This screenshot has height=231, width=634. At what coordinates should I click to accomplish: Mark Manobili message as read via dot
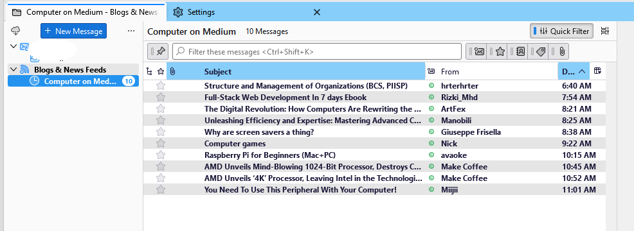431,121
